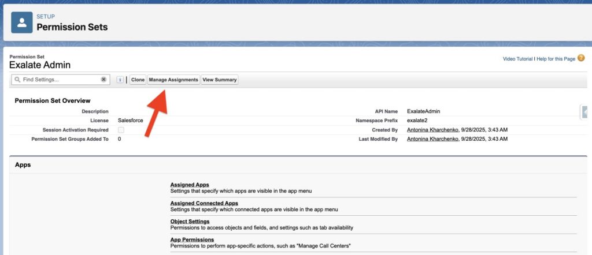Expand the collapsed side panel arrow tab
The height and width of the screenshot is (255, 592).
tap(586, 112)
